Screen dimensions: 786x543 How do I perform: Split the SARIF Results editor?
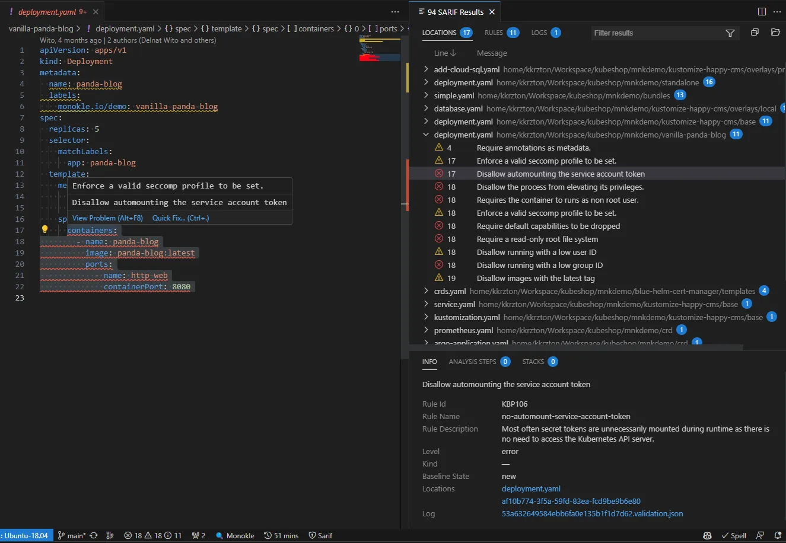pyautogui.click(x=762, y=12)
